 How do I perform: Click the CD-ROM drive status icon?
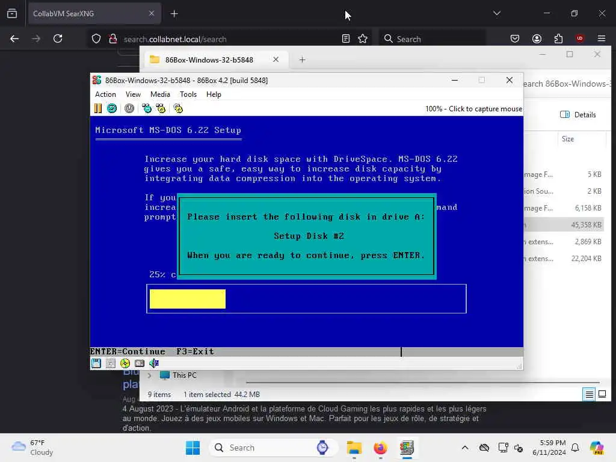125,363
